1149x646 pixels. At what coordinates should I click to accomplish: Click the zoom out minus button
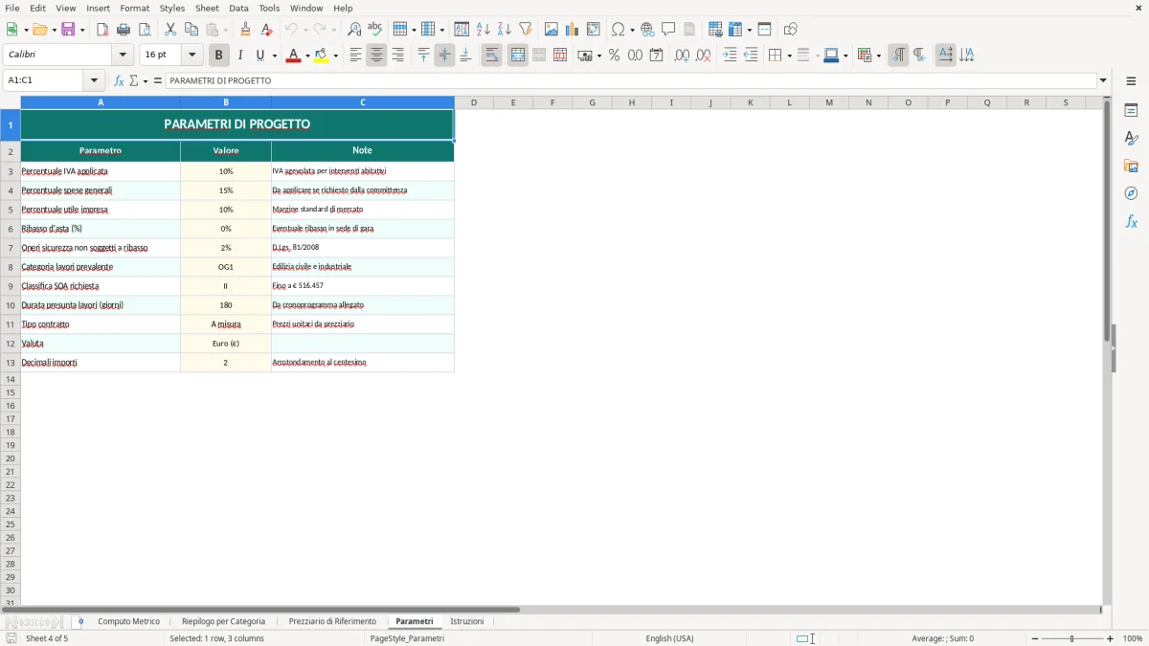tap(1035, 638)
